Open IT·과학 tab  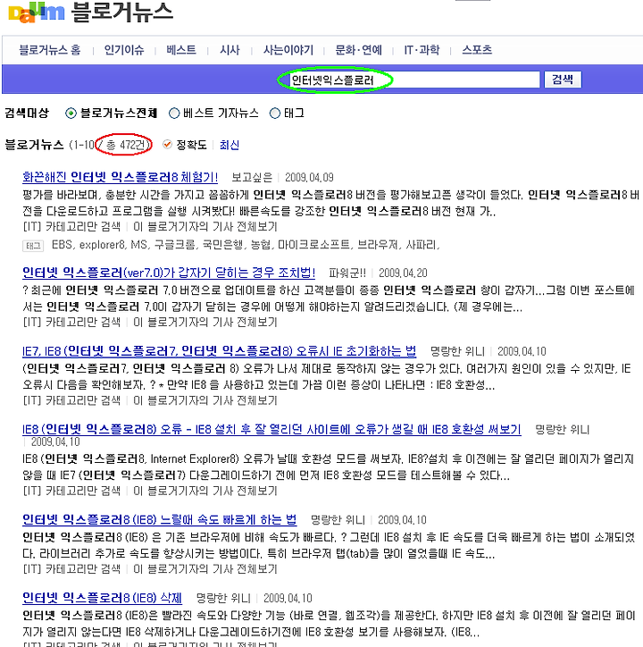pos(422,50)
